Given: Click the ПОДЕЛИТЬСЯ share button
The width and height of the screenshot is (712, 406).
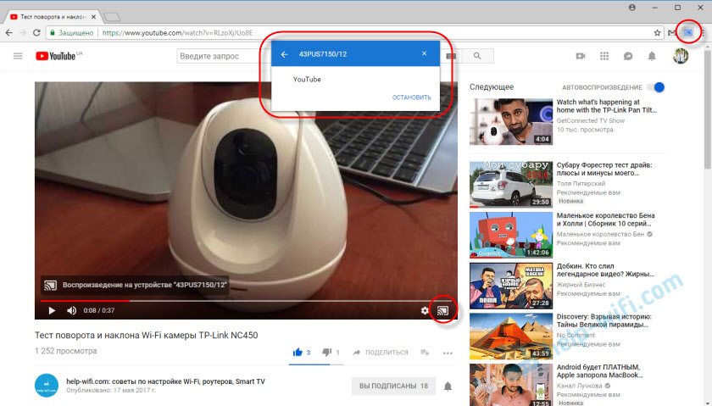Looking at the screenshot, I should pos(381,353).
